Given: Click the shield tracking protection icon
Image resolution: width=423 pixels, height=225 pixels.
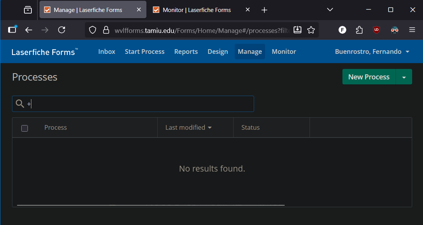Looking at the screenshot, I should (92, 30).
